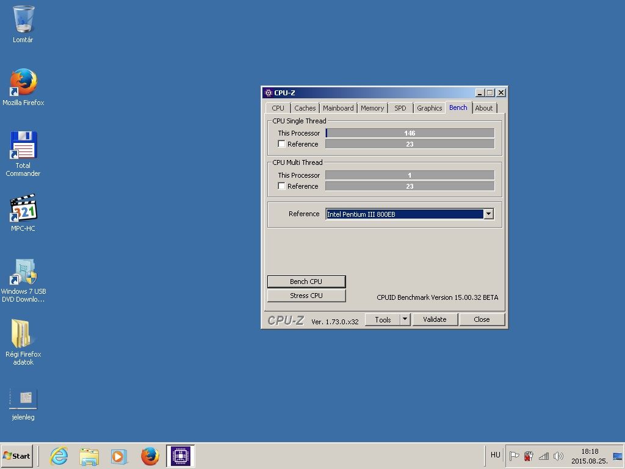Select the Total Commander desktop shortcut

click(23, 153)
